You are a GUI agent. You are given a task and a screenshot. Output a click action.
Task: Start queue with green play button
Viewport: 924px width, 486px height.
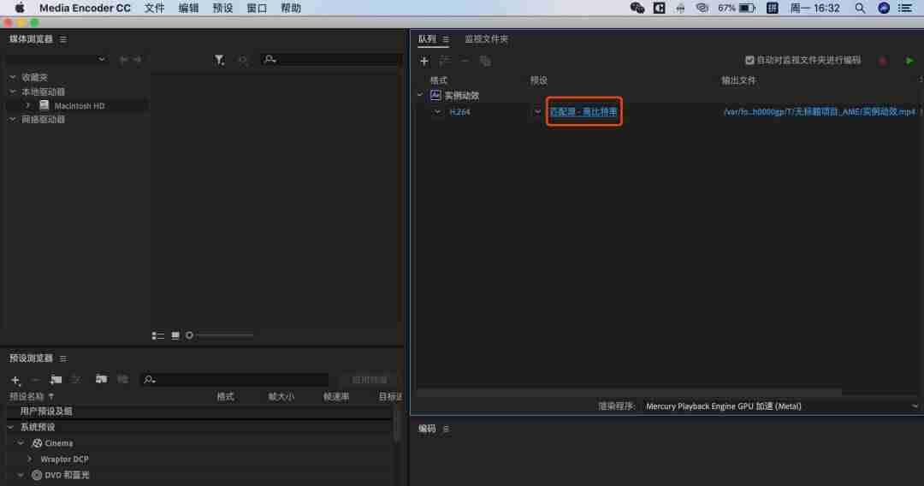[909, 61]
